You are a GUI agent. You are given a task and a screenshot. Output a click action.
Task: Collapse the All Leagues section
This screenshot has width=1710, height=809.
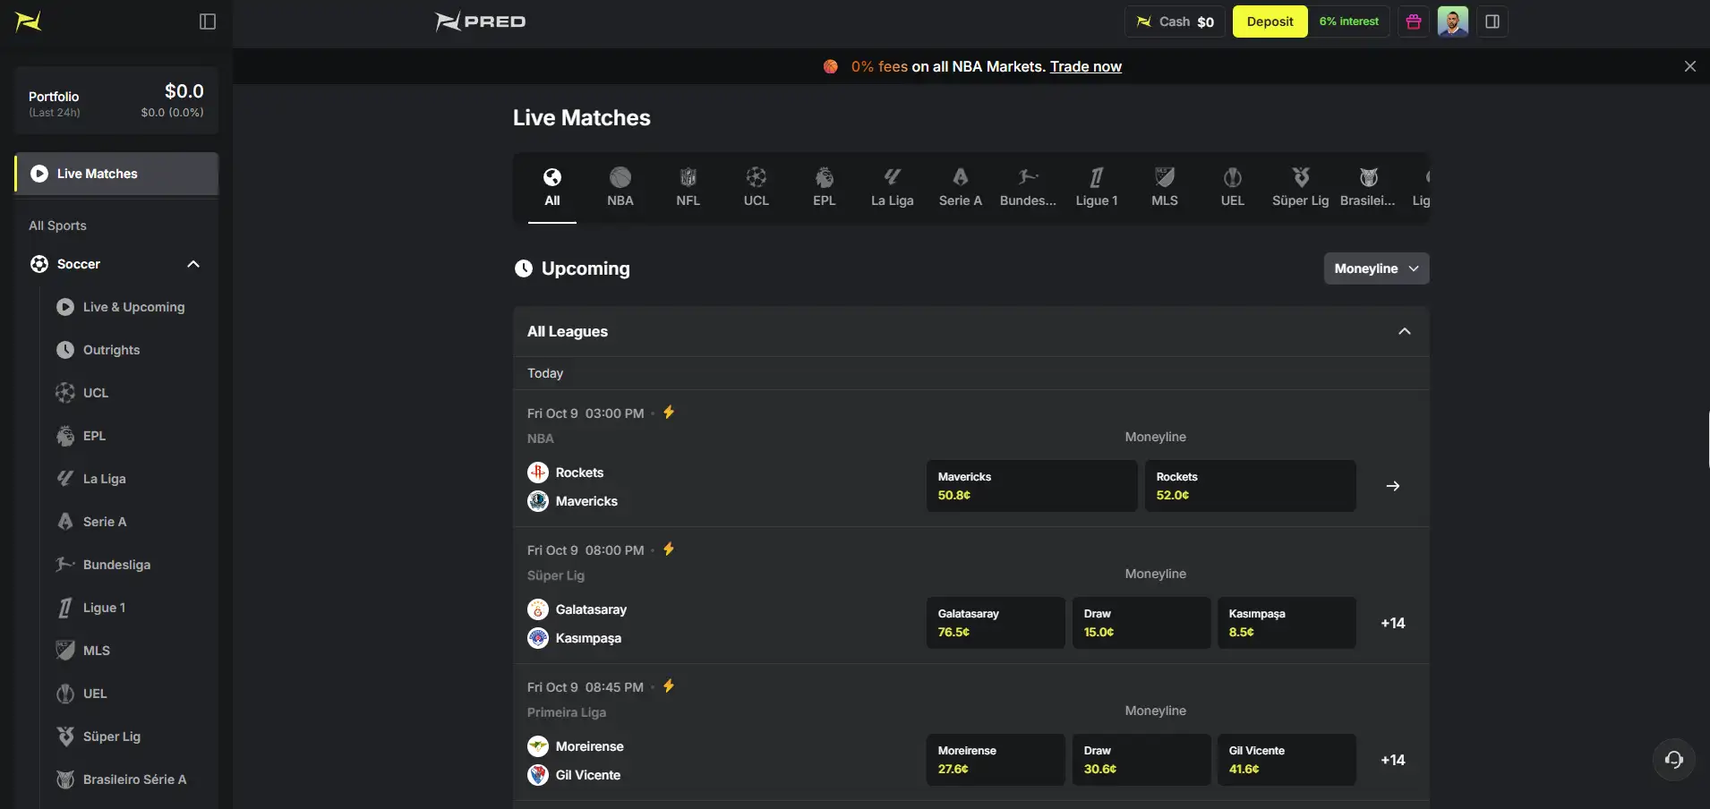[1405, 331]
